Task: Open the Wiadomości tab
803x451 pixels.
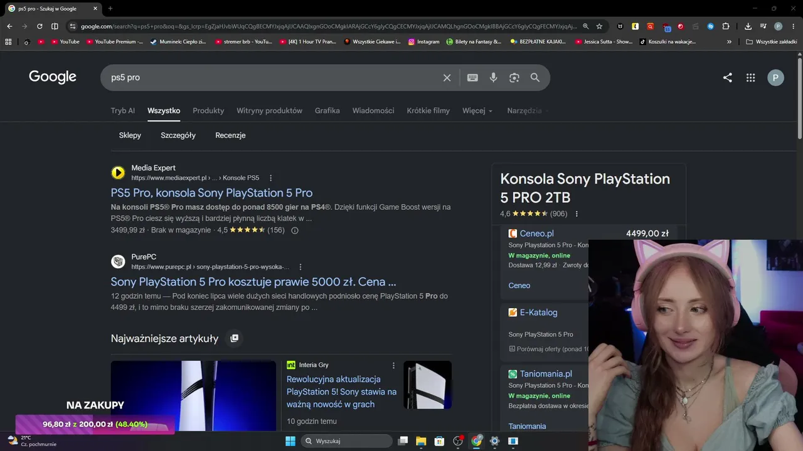Action: click(373, 111)
